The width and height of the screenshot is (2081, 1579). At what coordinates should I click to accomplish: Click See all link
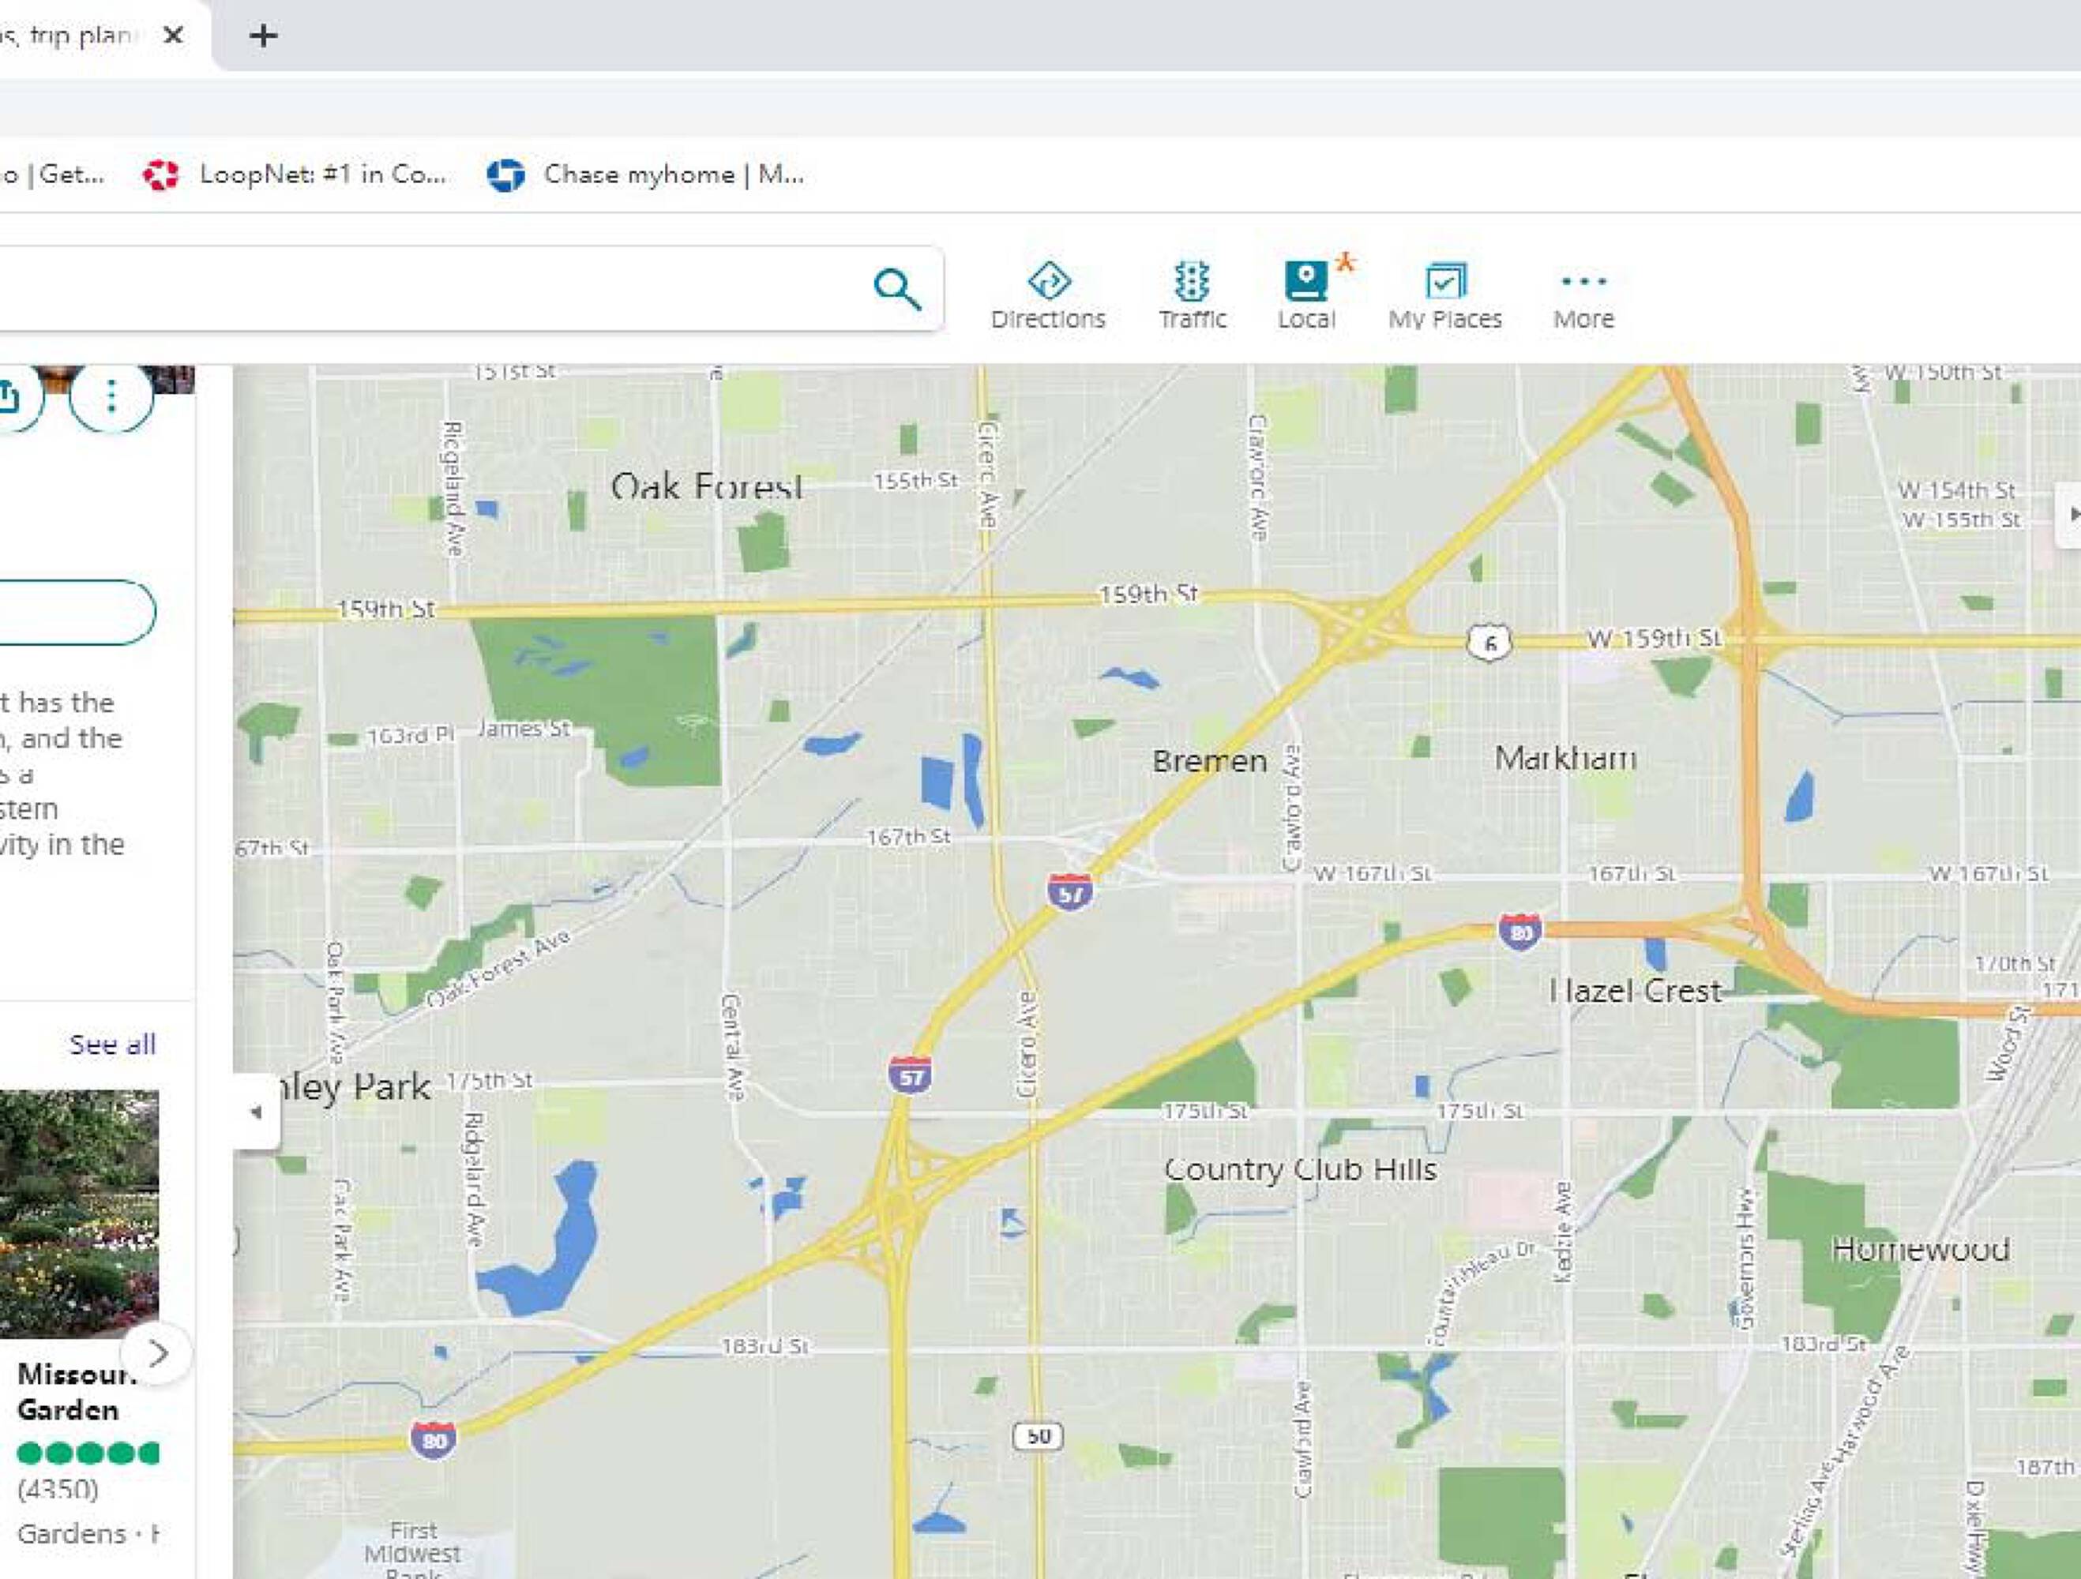pos(112,1044)
